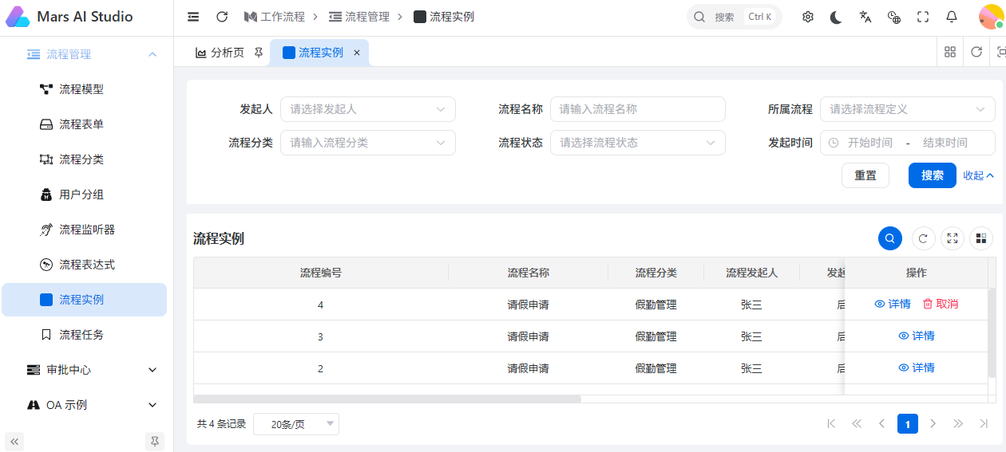Click the pin icon on 分析页 tab
The height and width of the screenshot is (452, 1006).
click(x=258, y=53)
